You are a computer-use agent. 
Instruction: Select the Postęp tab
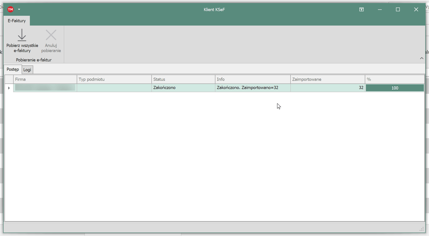point(13,69)
